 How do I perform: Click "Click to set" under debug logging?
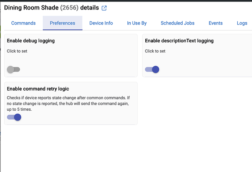17,51
